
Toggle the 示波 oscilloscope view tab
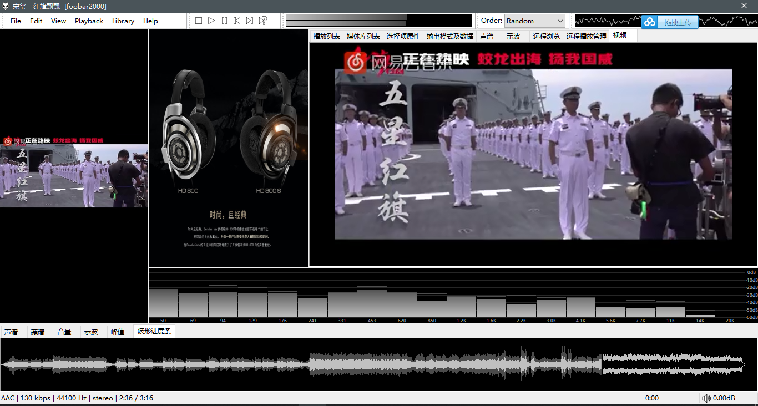(x=90, y=331)
